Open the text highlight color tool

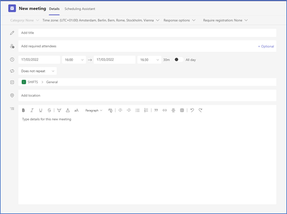point(59,111)
